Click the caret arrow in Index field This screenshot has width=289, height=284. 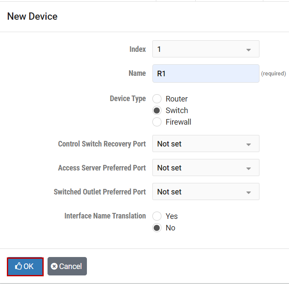248,50
